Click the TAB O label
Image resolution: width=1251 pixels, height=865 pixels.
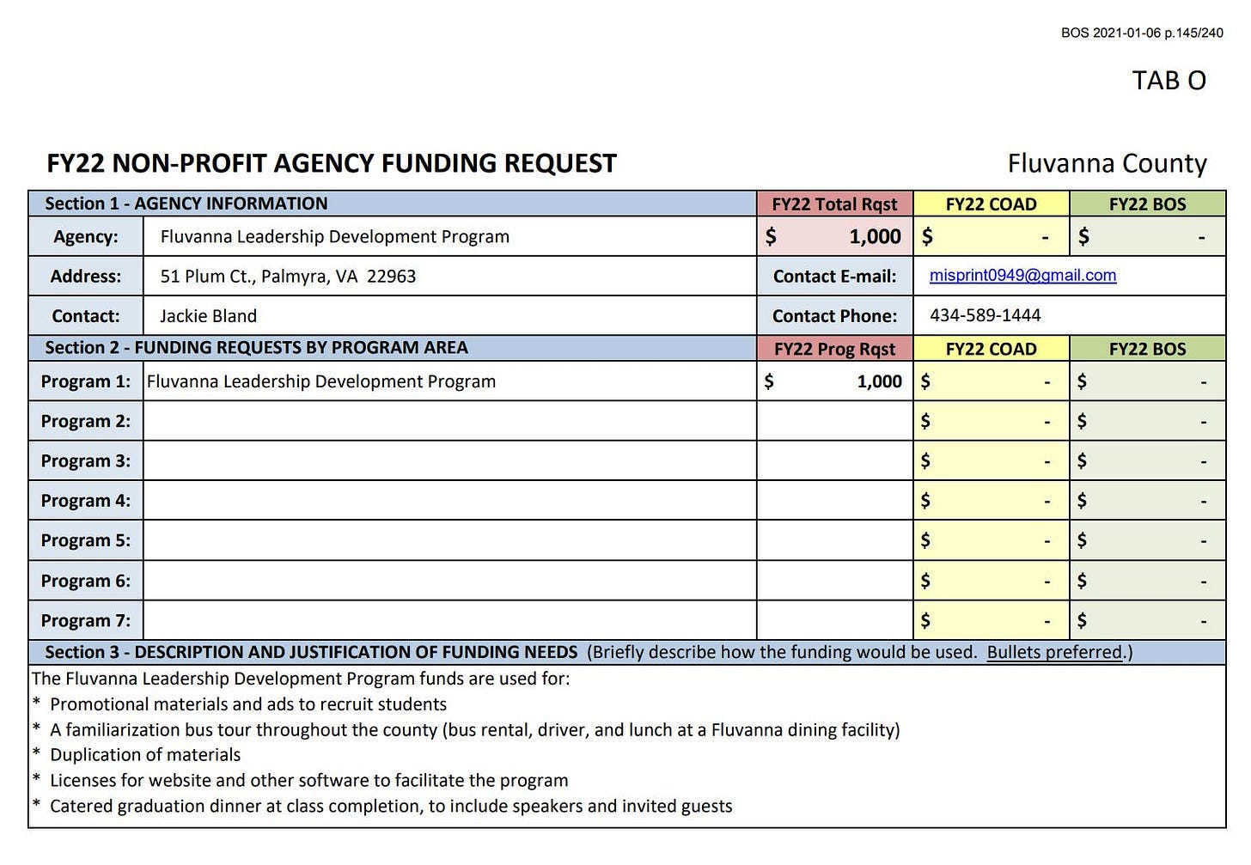pos(1169,81)
